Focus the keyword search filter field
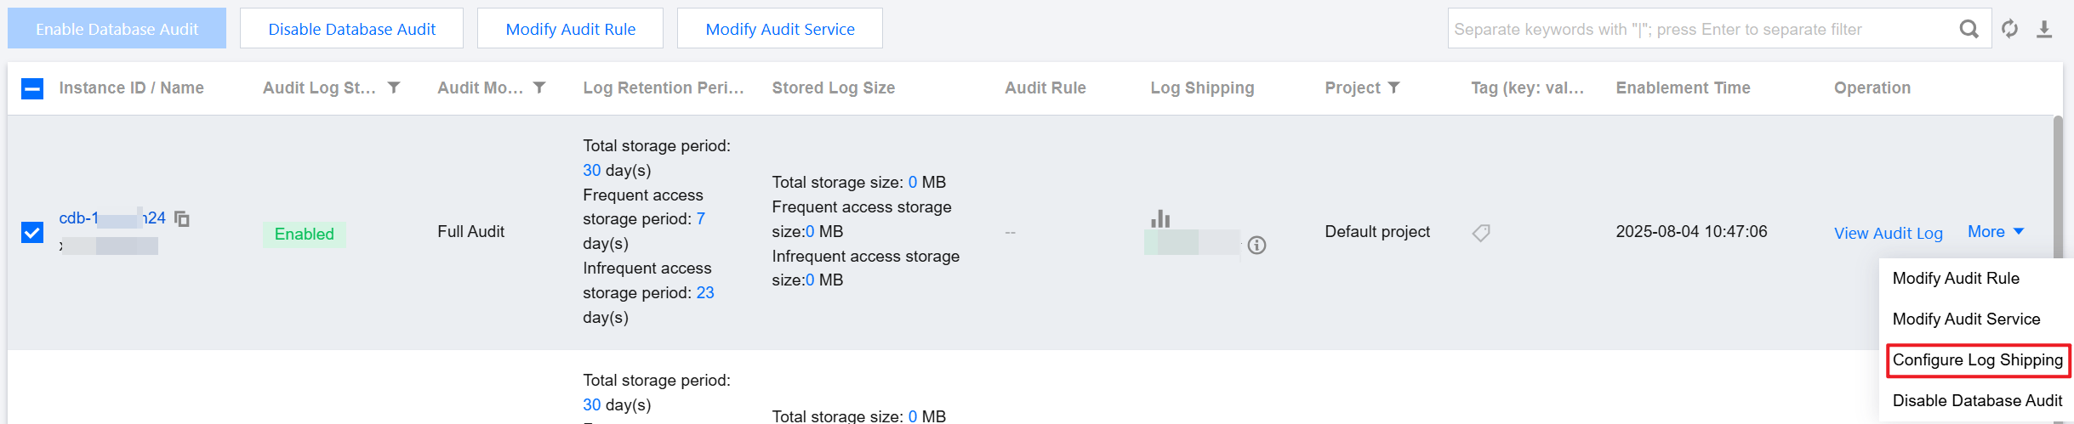The image size is (2074, 424). click(1701, 29)
